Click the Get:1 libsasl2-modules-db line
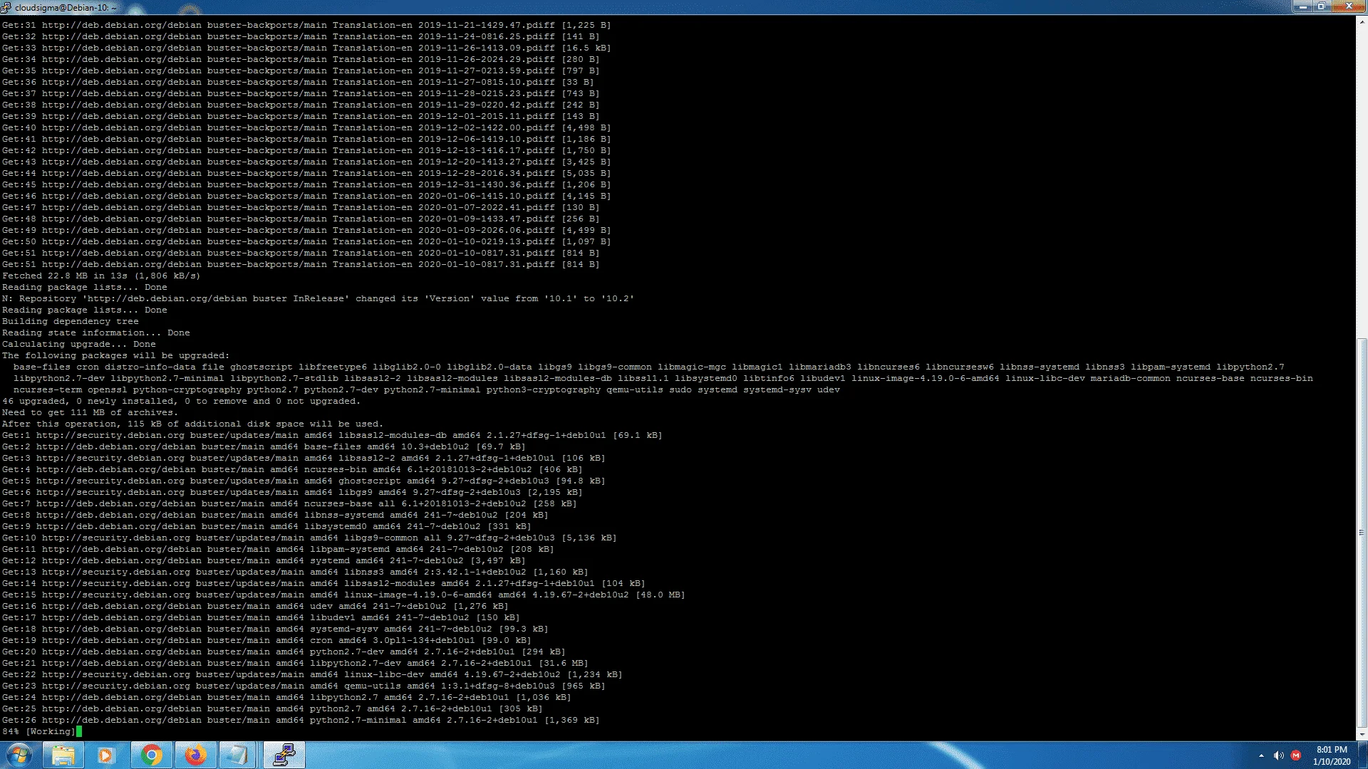 click(x=332, y=435)
